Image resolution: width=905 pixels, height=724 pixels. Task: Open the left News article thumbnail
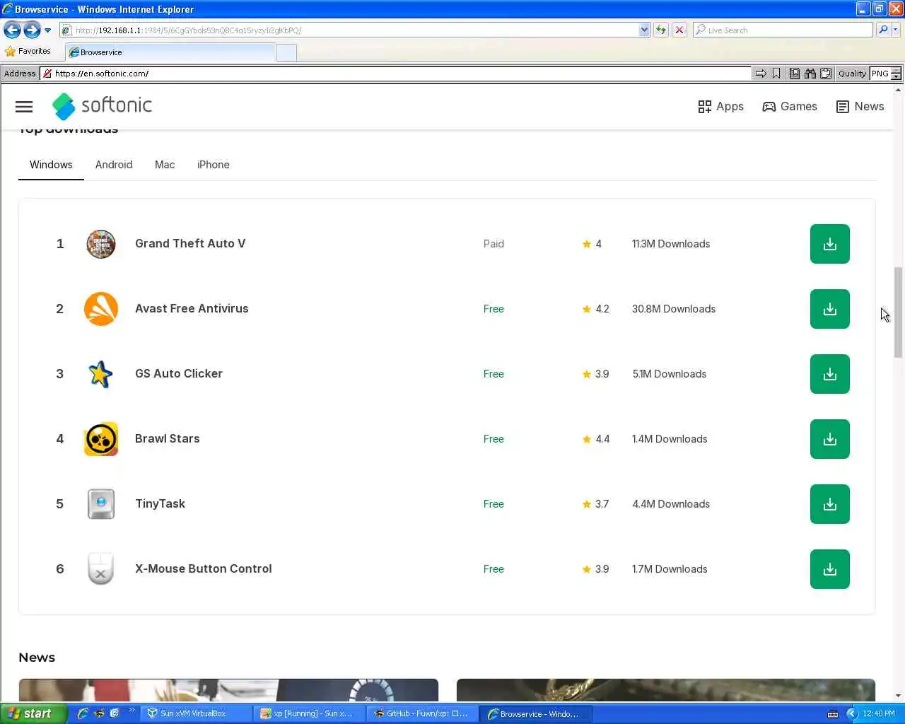click(x=228, y=690)
